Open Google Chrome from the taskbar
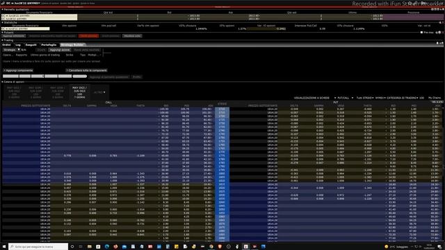This screenshot has width=445, height=250. click(x=211, y=247)
